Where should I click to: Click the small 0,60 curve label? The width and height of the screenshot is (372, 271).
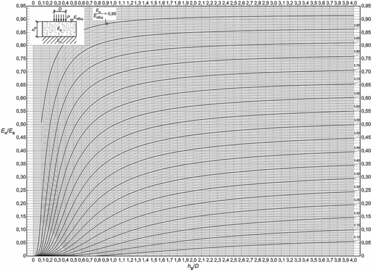pos(357,107)
